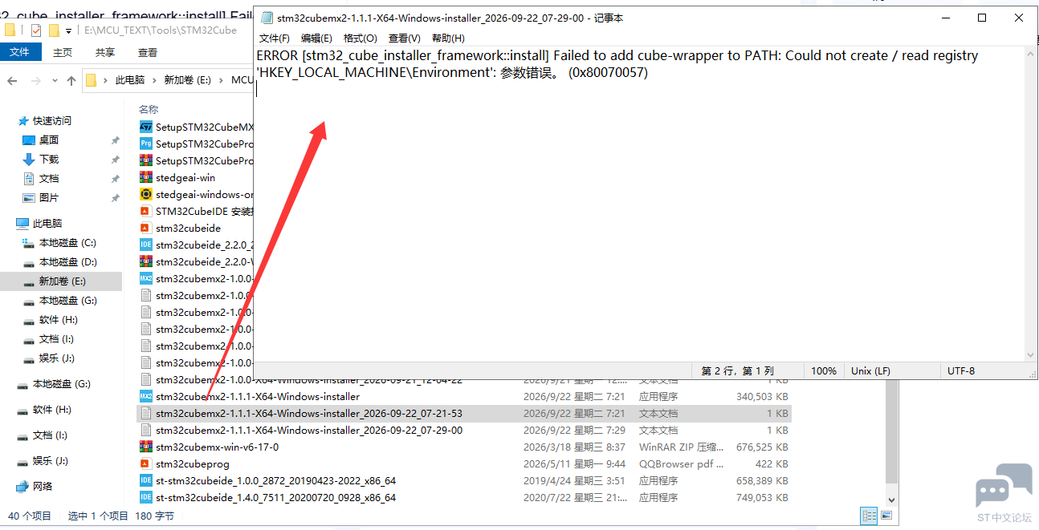The width and height of the screenshot is (1039, 530).
Task: Open indented 娱乐 (J:) under 此电脑
Action: [56, 358]
